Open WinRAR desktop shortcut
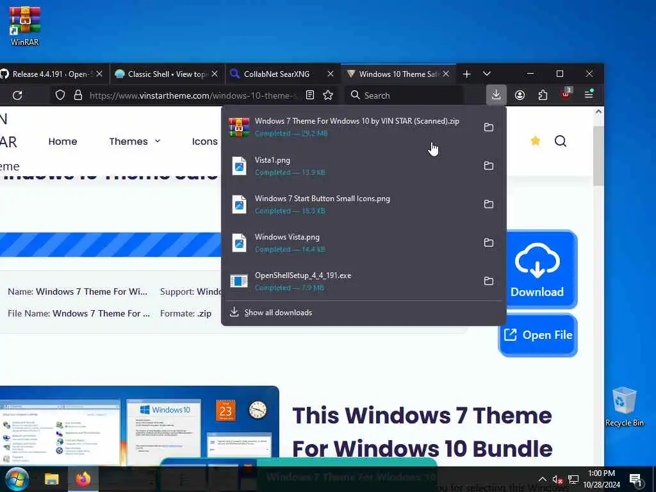Viewport: 656px width, 492px height. (x=25, y=26)
